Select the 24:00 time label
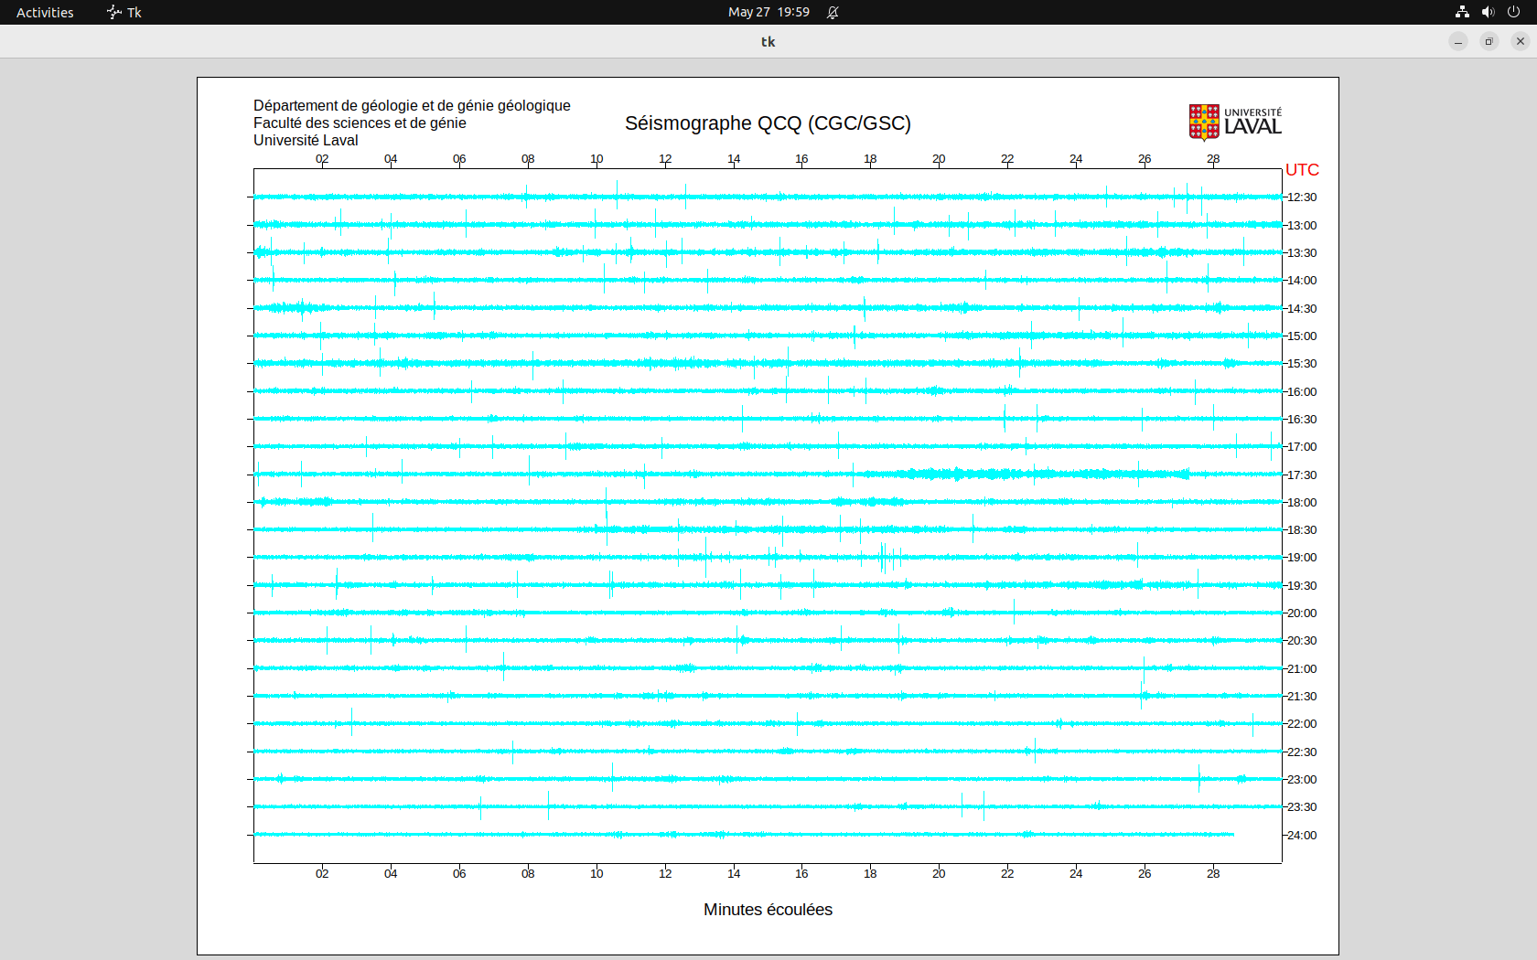Image resolution: width=1537 pixels, height=960 pixels. pyautogui.click(x=1302, y=836)
